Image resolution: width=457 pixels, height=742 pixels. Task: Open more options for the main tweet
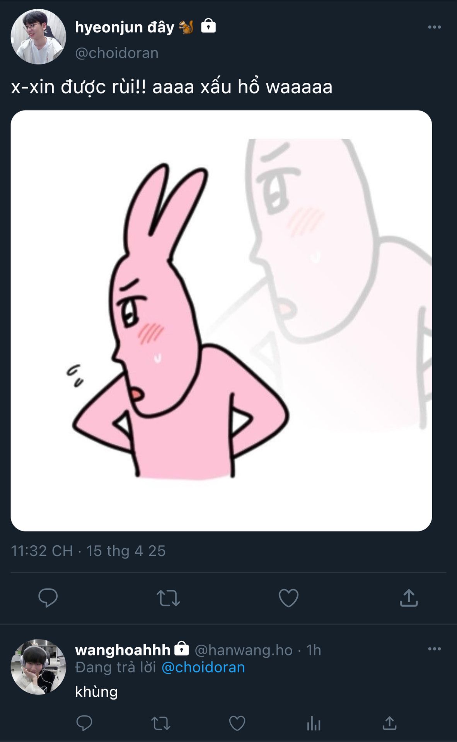pos(434,27)
